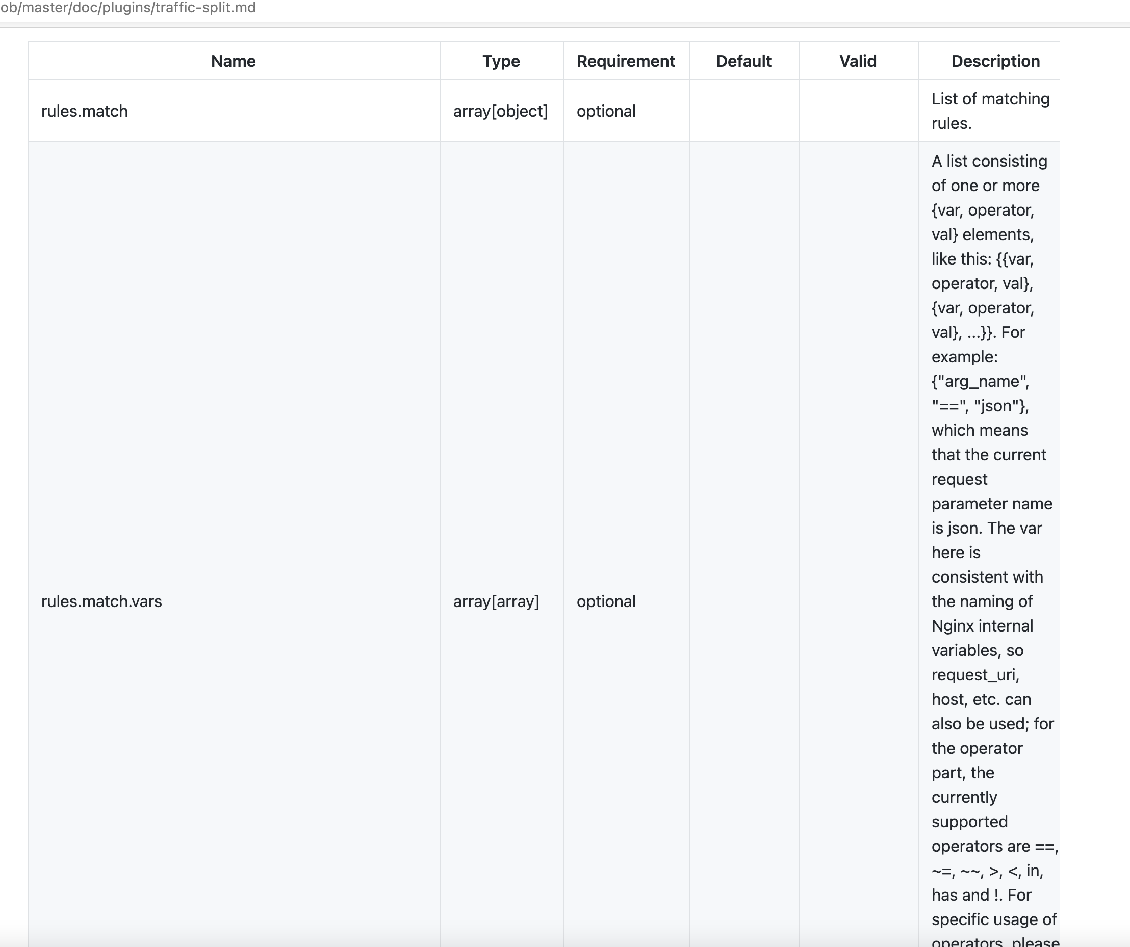The height and width of the screenshot is (947, 1130).
Task: Click optional in the rules.match row
Action: 606,111
